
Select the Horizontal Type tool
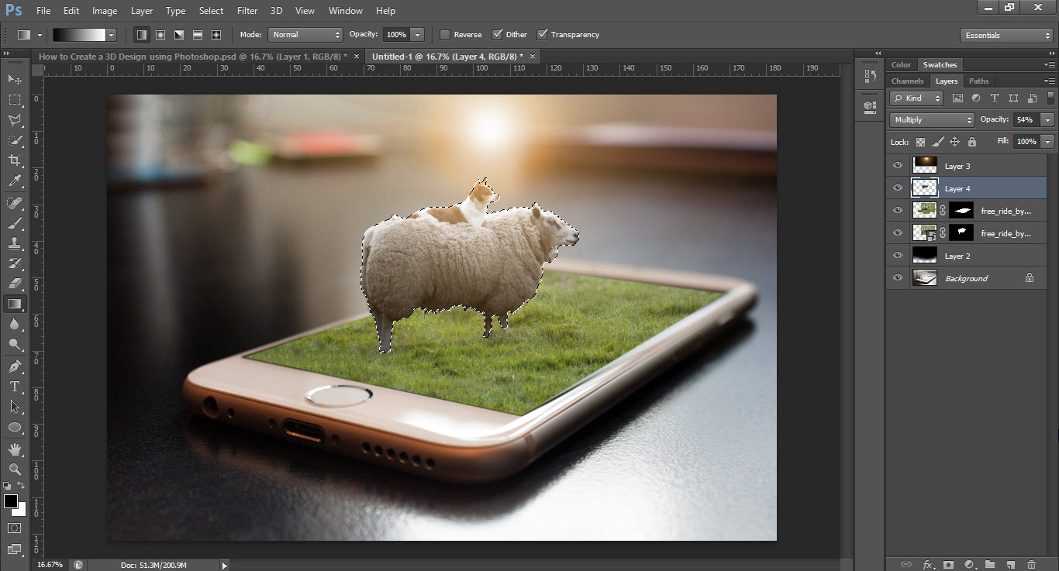pyautogui.click(x=15, y=387)
